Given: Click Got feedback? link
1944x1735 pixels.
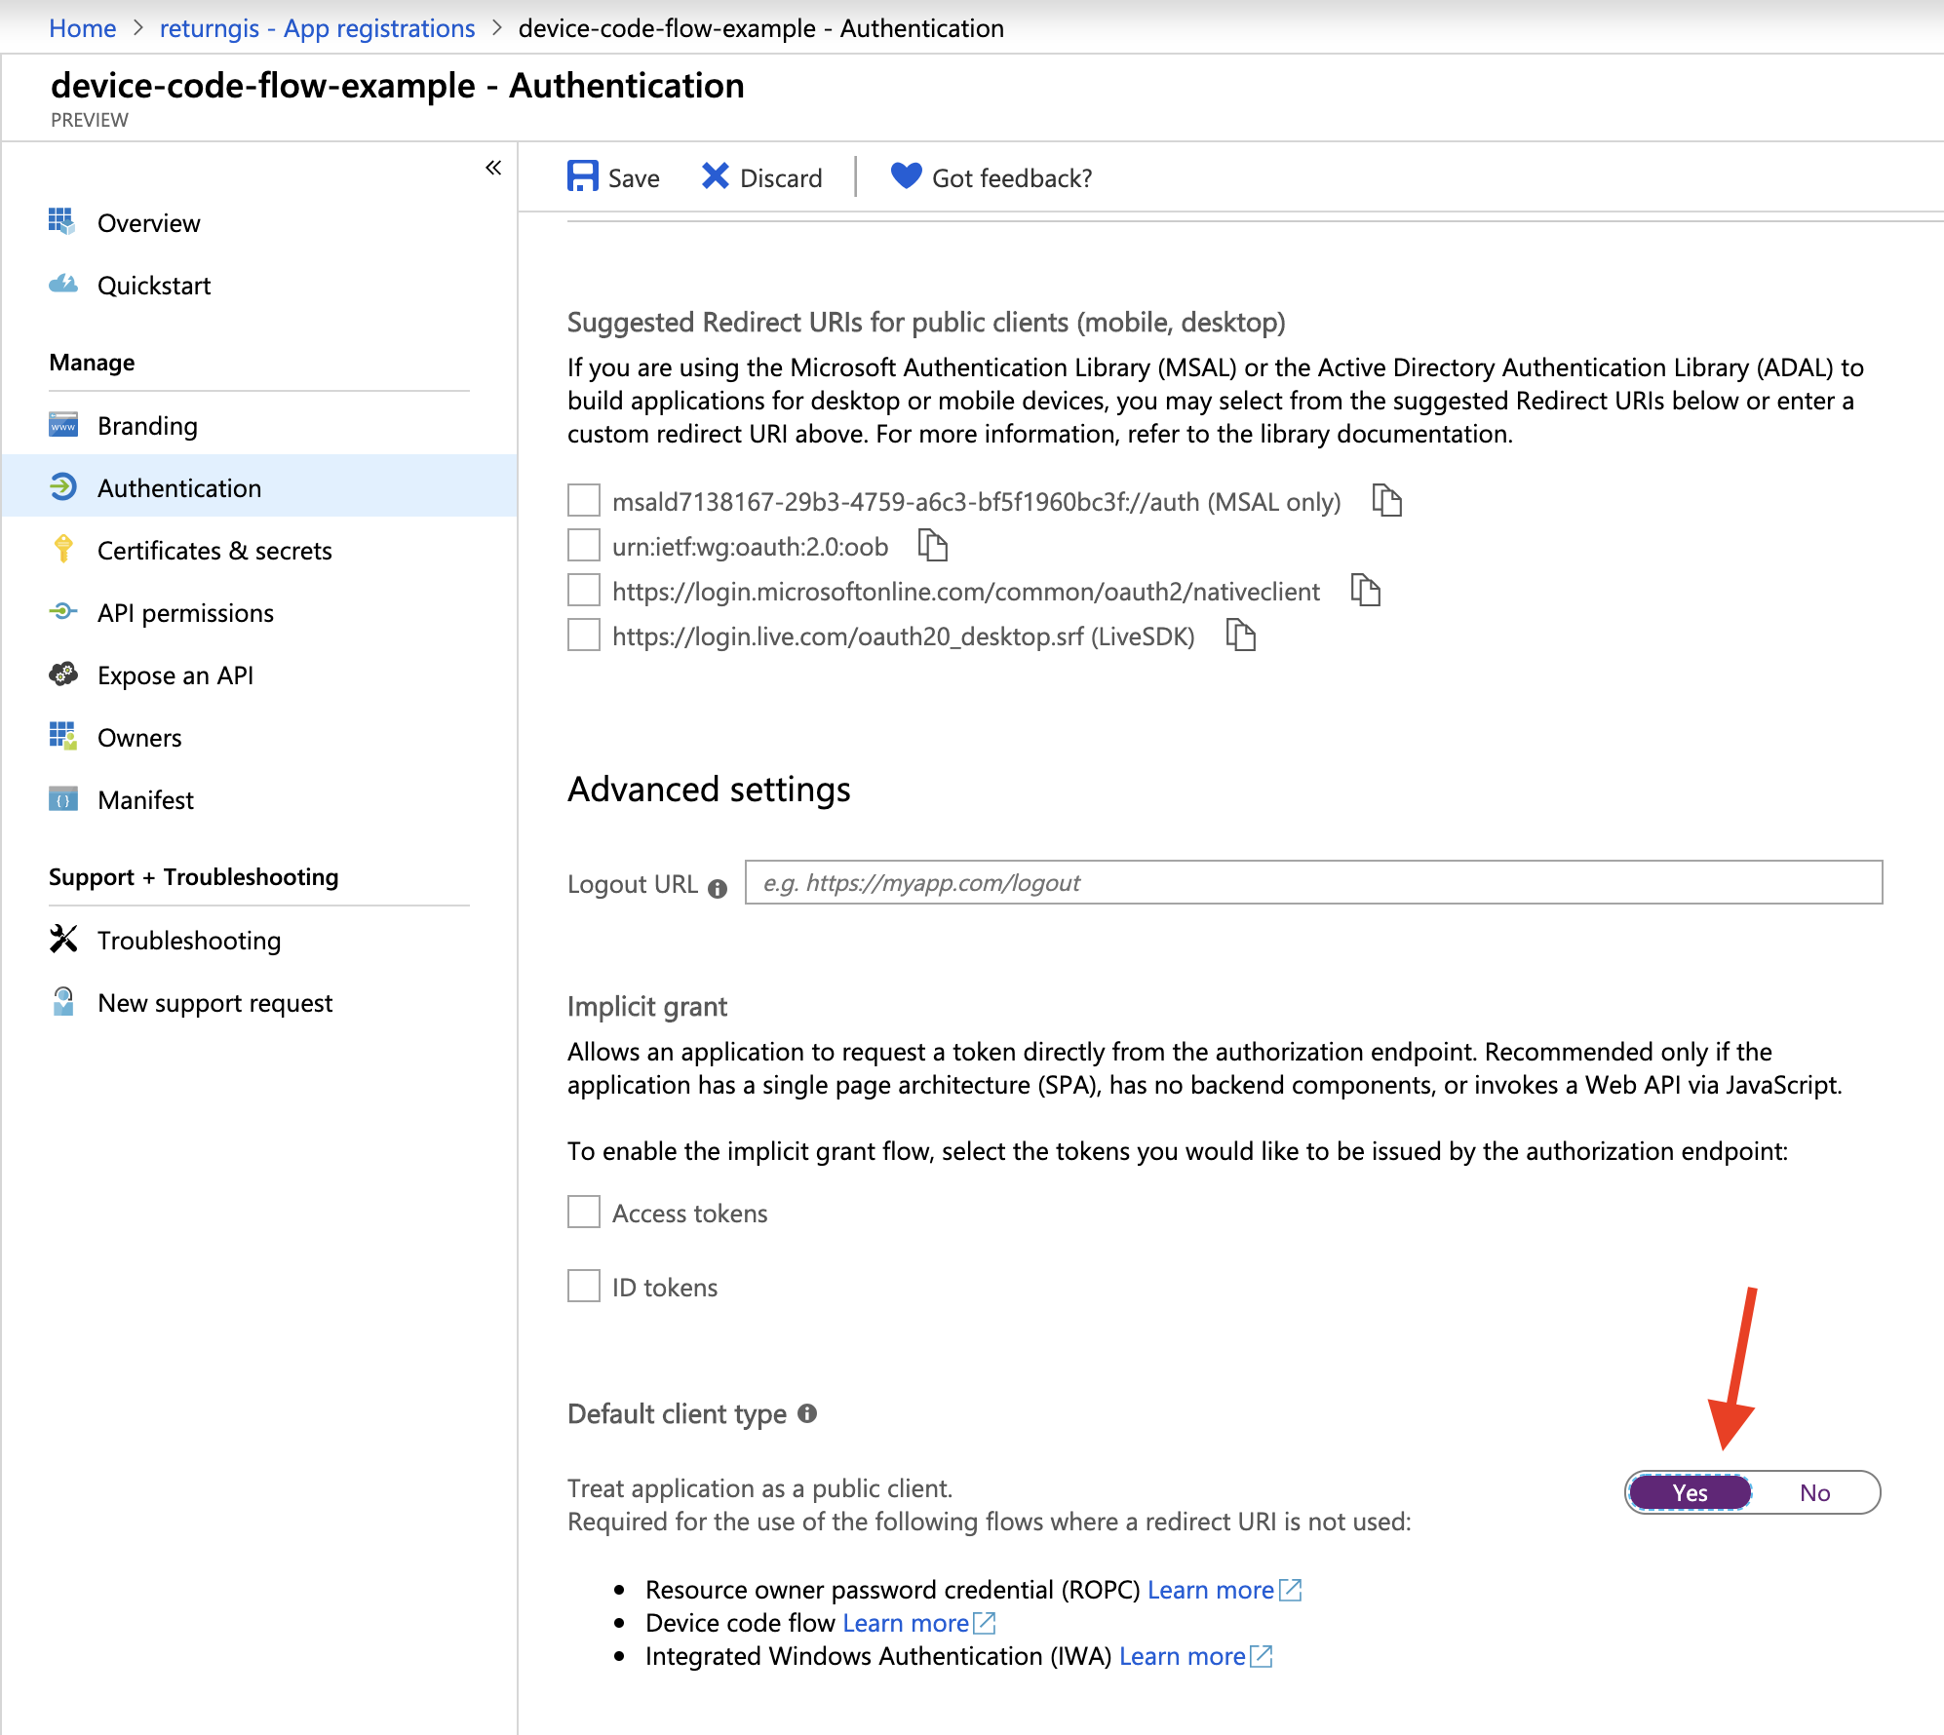Looking at the screenshot, I should coord(1012,178).
